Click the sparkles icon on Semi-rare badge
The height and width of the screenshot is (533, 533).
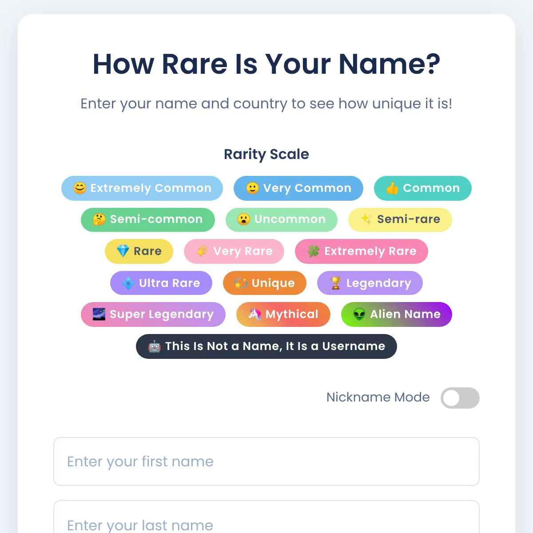tap(366, 219)
